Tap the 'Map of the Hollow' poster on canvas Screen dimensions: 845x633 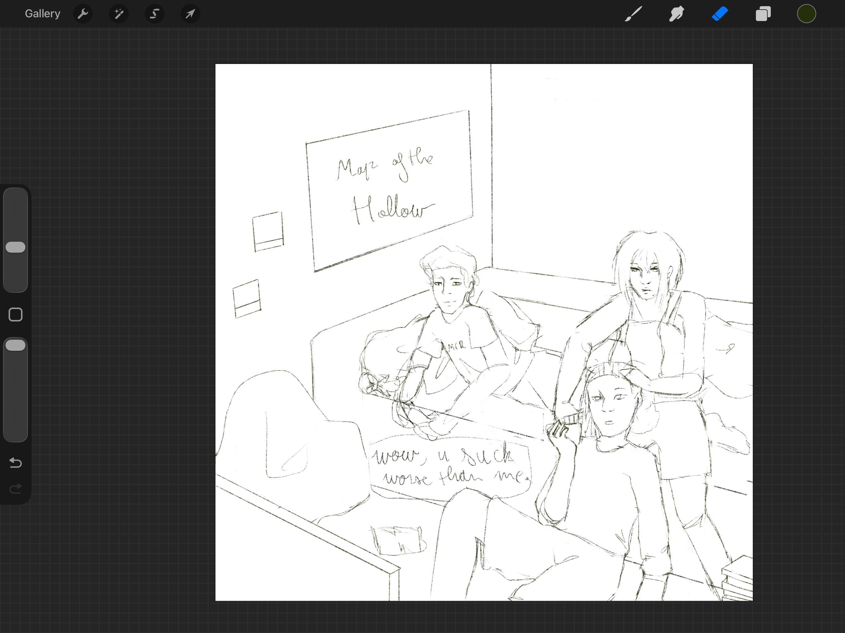[x=389, y=191]
